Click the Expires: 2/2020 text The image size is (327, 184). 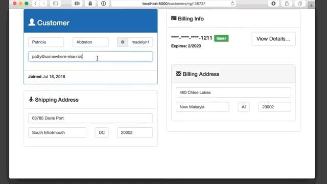(186, 46)
